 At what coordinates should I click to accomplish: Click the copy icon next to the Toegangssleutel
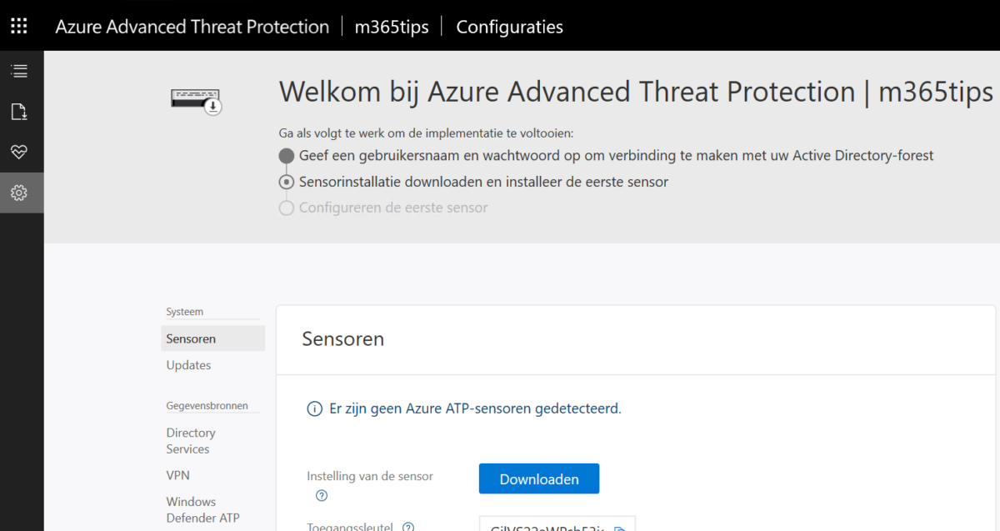(621, 526)
